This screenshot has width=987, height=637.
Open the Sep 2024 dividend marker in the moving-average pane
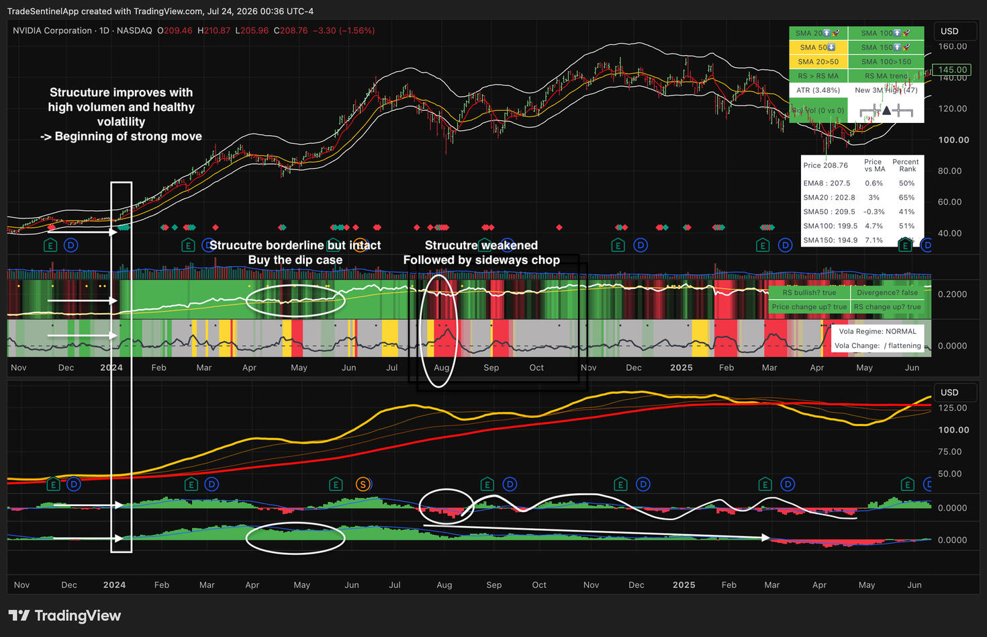[510, 484]
